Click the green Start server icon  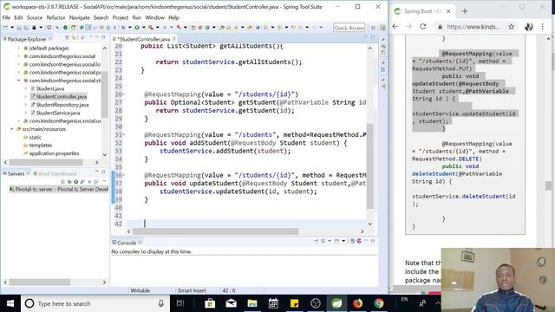[x=75, y=181]
